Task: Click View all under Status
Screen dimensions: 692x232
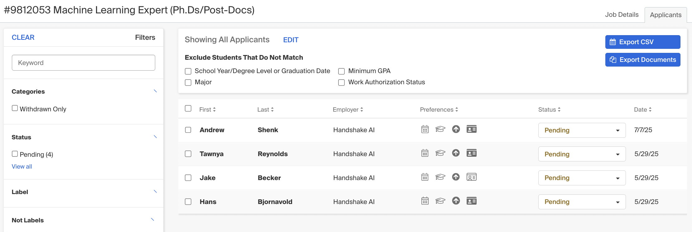Action: tap(22, 166)
